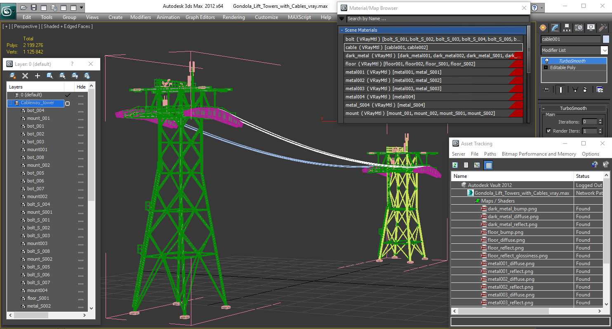Click Name column header in Asset Tracking

[x=512, y=176]
